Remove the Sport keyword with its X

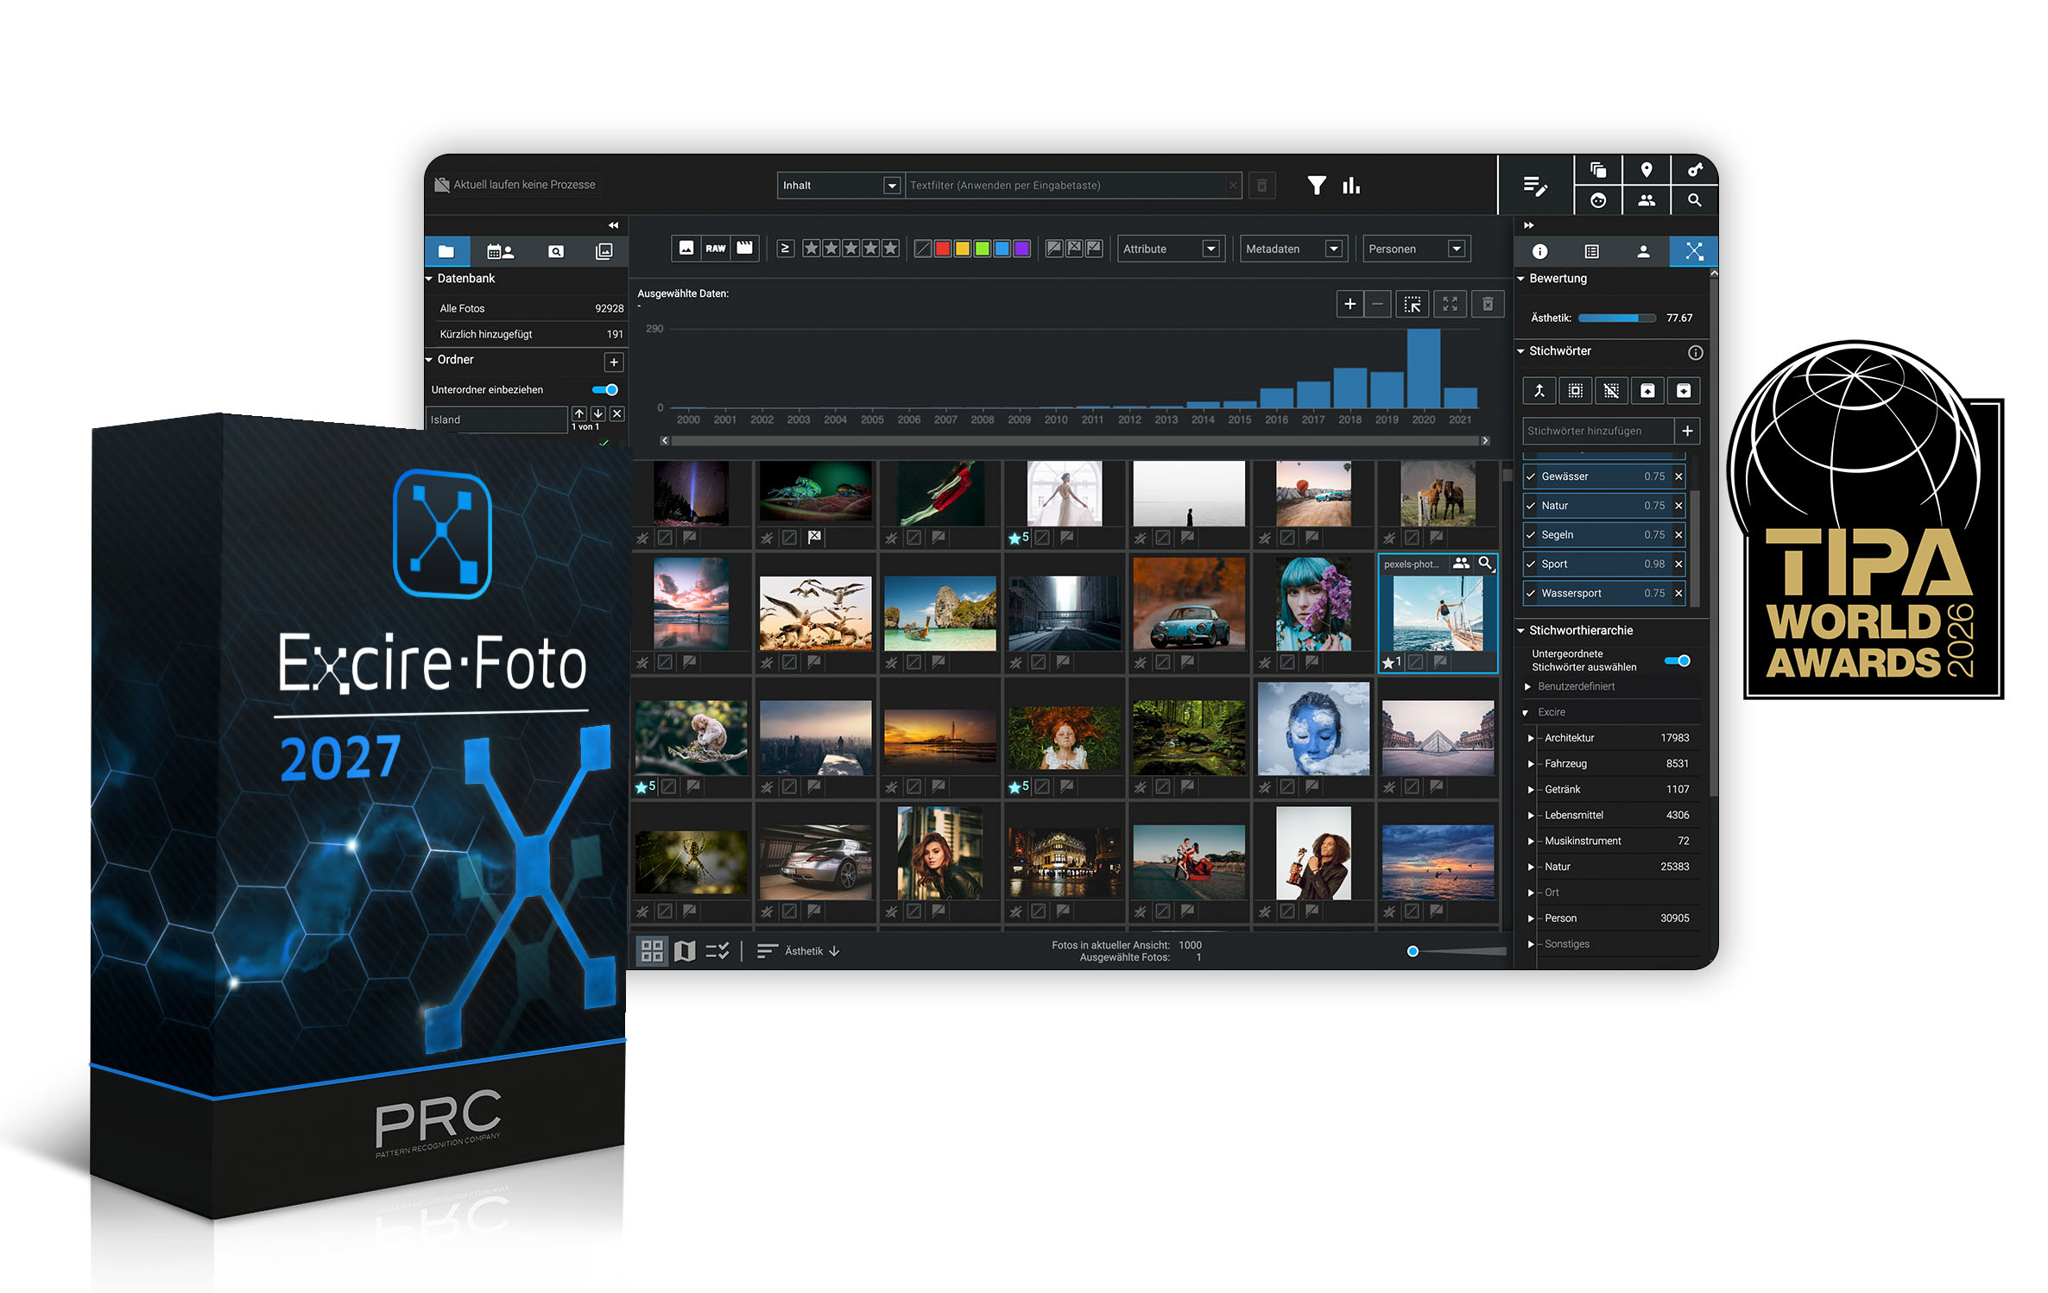point(1678,565)
